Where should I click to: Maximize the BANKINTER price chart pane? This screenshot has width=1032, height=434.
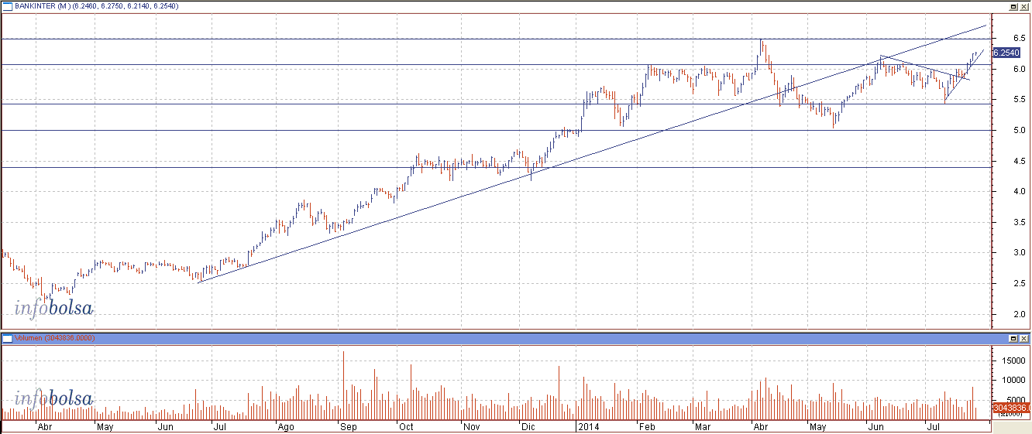click(1013, 6)
